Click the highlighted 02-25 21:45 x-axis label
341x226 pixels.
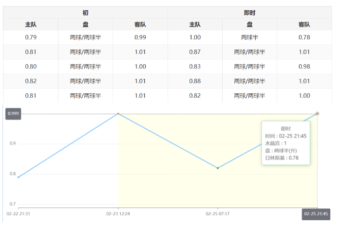[316, 213]
